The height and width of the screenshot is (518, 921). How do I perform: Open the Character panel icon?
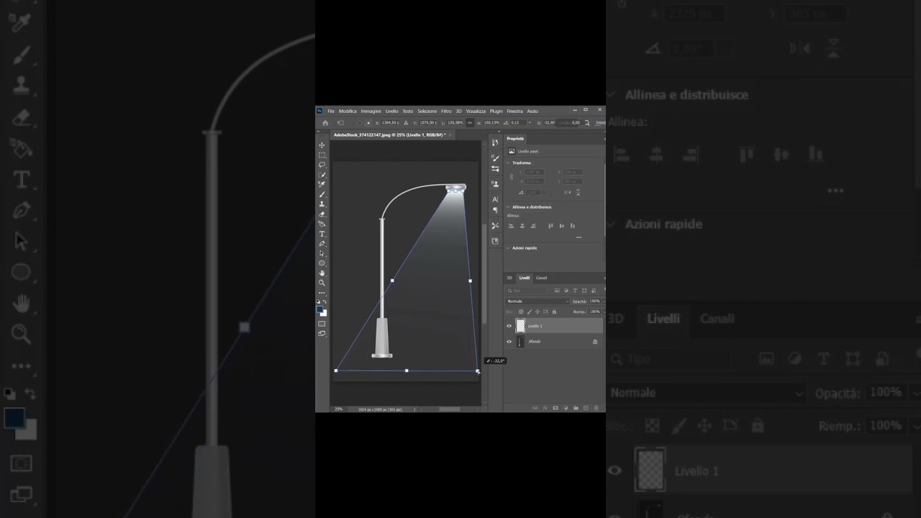pos(495,199)
